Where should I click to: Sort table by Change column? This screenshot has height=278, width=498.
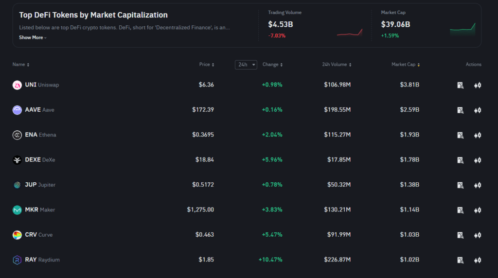[x=272, y=65]
